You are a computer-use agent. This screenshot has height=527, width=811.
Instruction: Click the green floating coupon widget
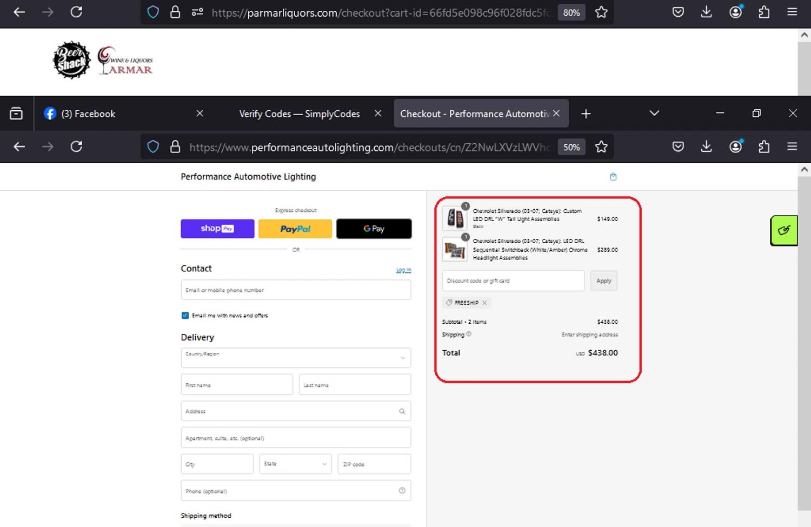(x=784, y=231)
